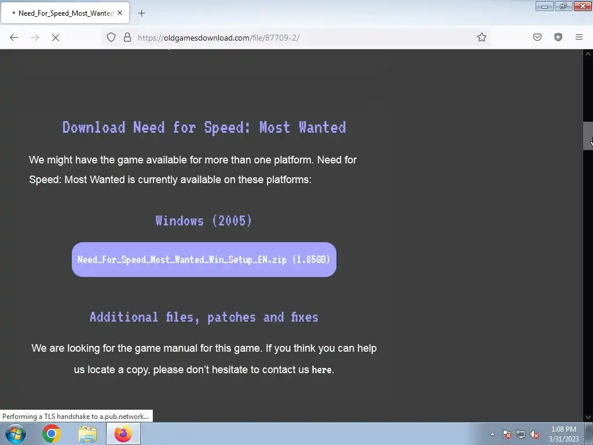Viewport: 593px width, 445px height.
Task: Click the page scrollbar down arrow
Action: tap(588, 417)
